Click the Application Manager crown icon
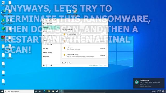This screenshot has height=93, width=166. tap(64, 55)
